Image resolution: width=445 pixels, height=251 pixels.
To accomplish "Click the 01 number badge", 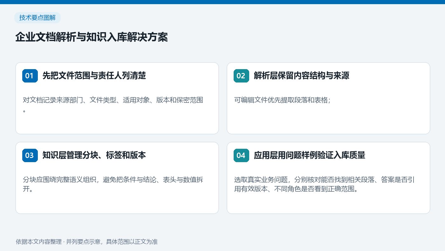I will pyautogui.click(x=30, y=76).
